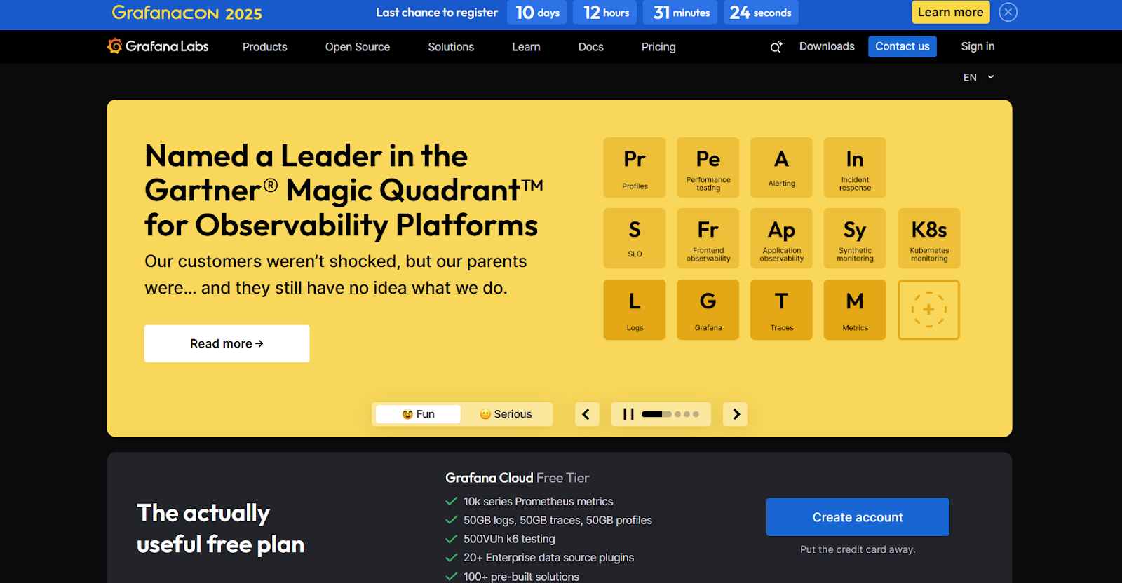Click the GrafanaCON 2025 banner logo
The width and height of the screenshot is (1122, 583).
(187, 13)
